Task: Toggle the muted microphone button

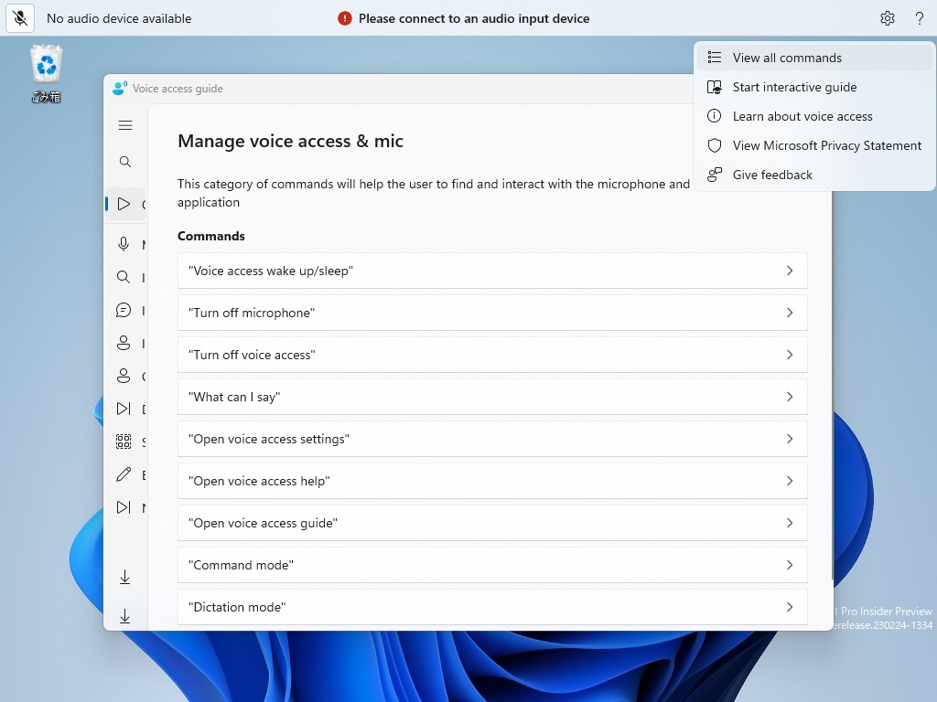Action: click(x=20, y=18)
